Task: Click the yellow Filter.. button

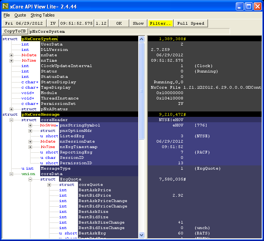Action: click(x=160, y=23)
